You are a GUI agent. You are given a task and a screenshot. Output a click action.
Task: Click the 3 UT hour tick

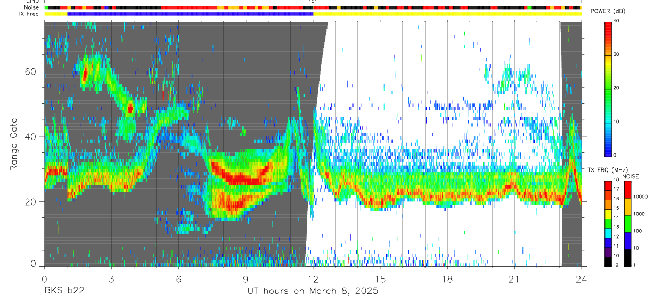pos(111,279)
